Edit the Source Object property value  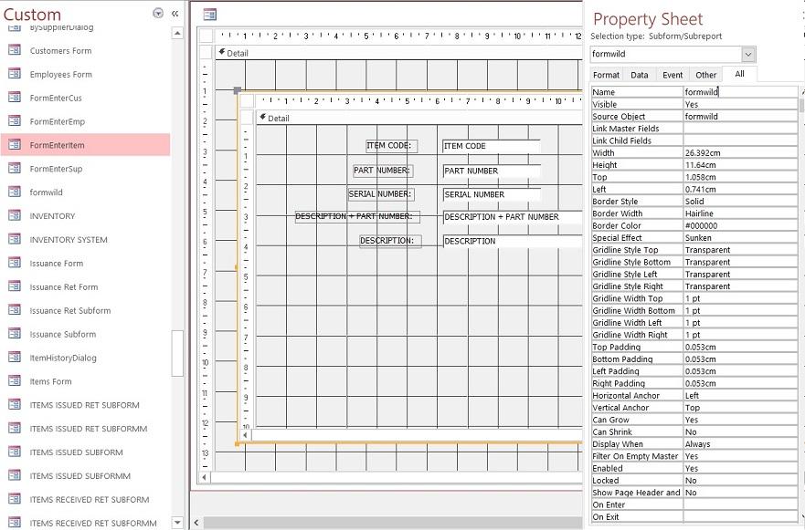(740, 117)
